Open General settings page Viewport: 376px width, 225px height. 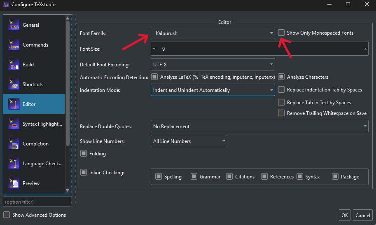click(34, 25)
